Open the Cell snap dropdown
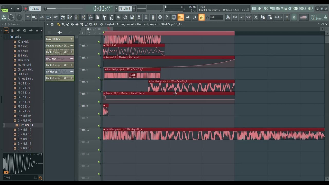This screenshot has height=185, width=329. tap(216, 17)
